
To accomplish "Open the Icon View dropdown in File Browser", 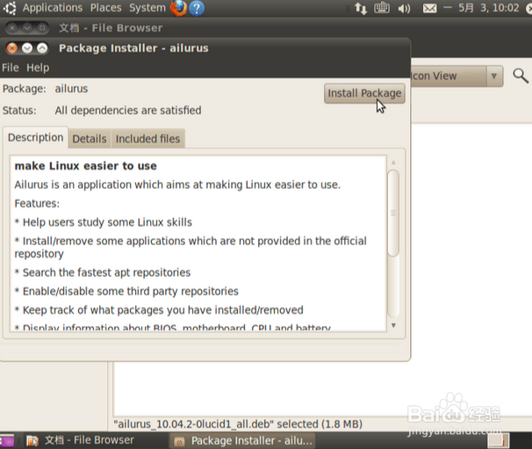I will 457,76.
